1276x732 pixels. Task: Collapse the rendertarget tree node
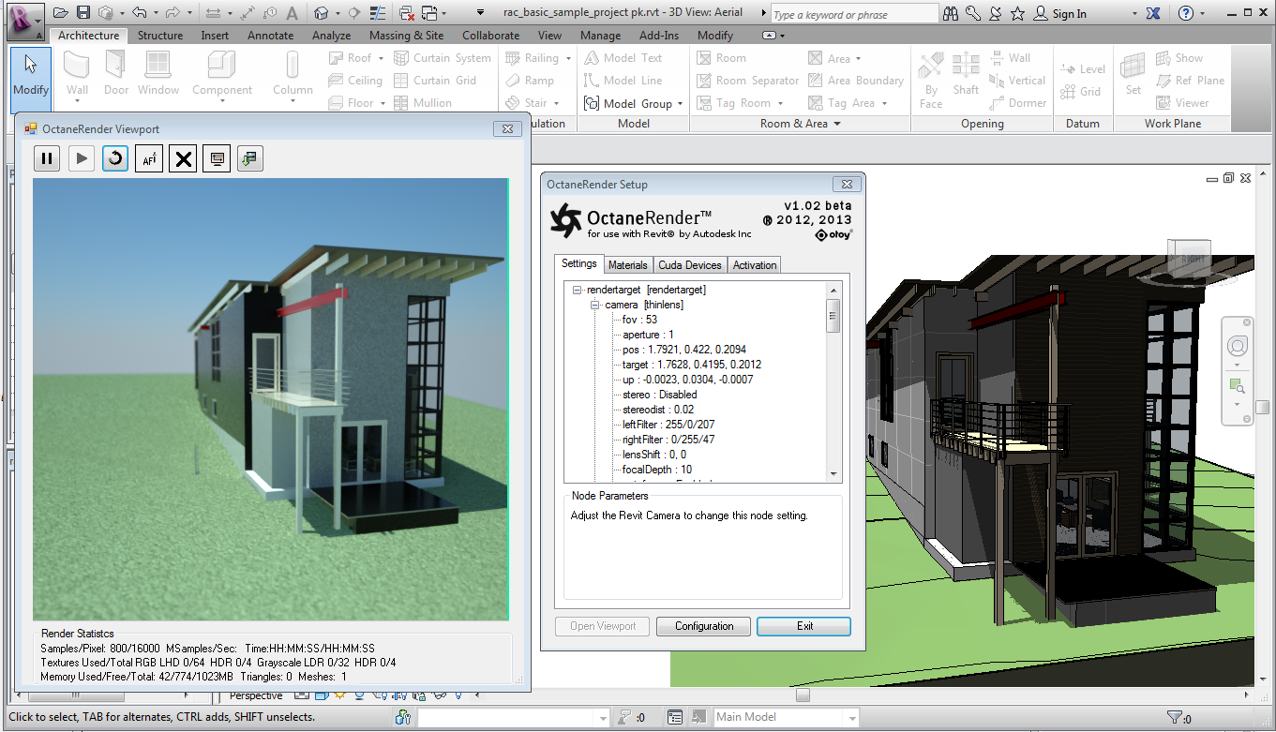click(x=578, y=290)
